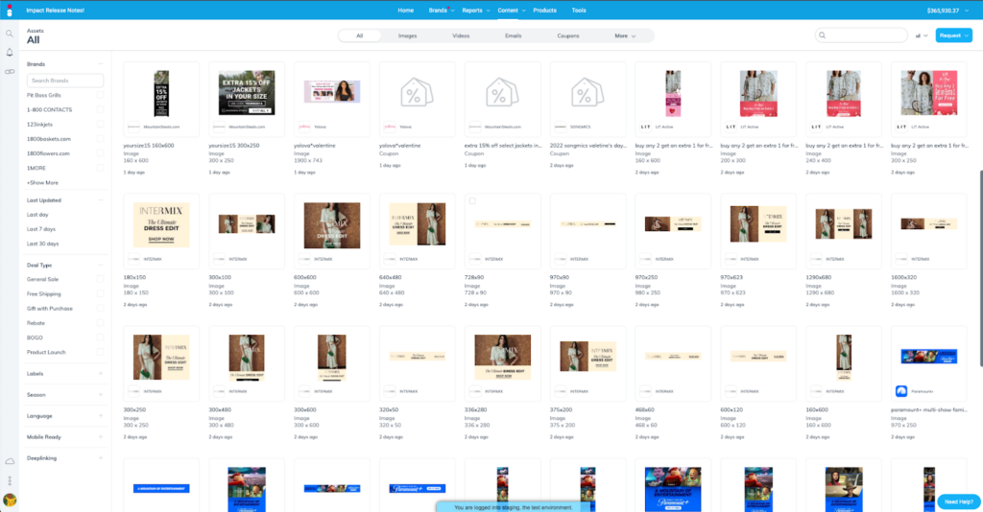This screenshot has width=983, height=512.
Task: Open user avatar at sidebar bottom
Action: click(x=10, y=500)
